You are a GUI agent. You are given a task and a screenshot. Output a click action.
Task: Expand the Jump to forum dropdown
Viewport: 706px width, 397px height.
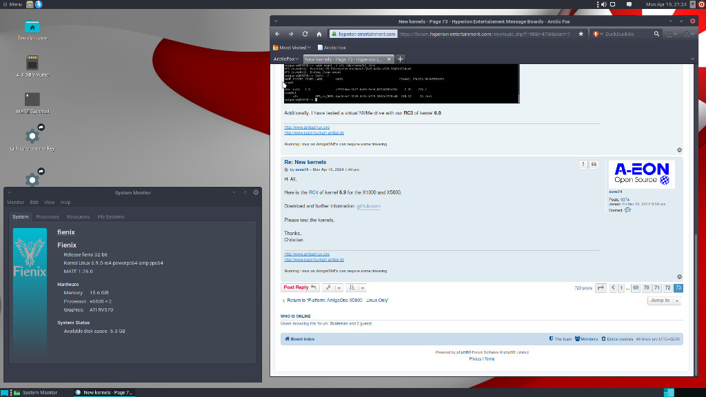pyautogui.click(x=664, y=301)
